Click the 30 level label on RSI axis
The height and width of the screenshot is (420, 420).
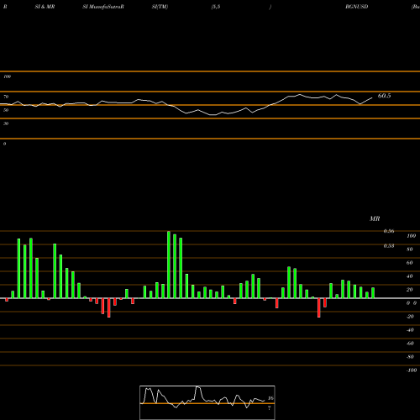[x=6, y=123]
